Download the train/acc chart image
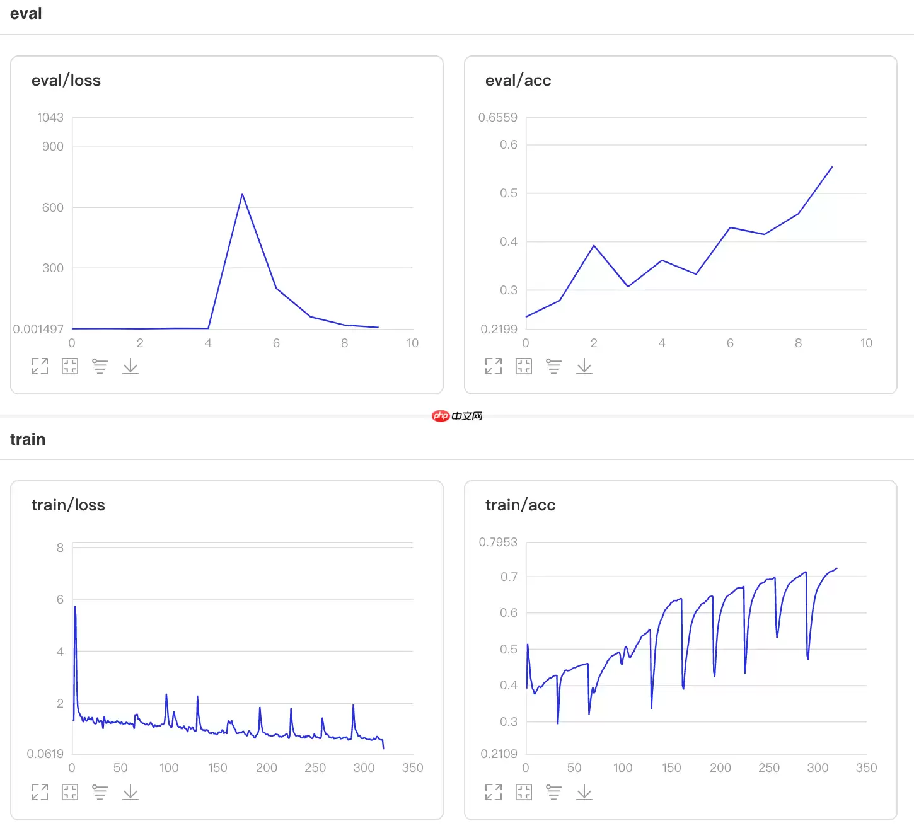This screenshot has width=914, height=833. pyautogui.click(x=584, y=792)
